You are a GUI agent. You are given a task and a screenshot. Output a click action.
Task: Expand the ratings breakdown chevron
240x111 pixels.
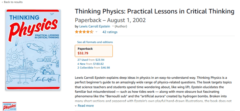(x=96, y=32)
